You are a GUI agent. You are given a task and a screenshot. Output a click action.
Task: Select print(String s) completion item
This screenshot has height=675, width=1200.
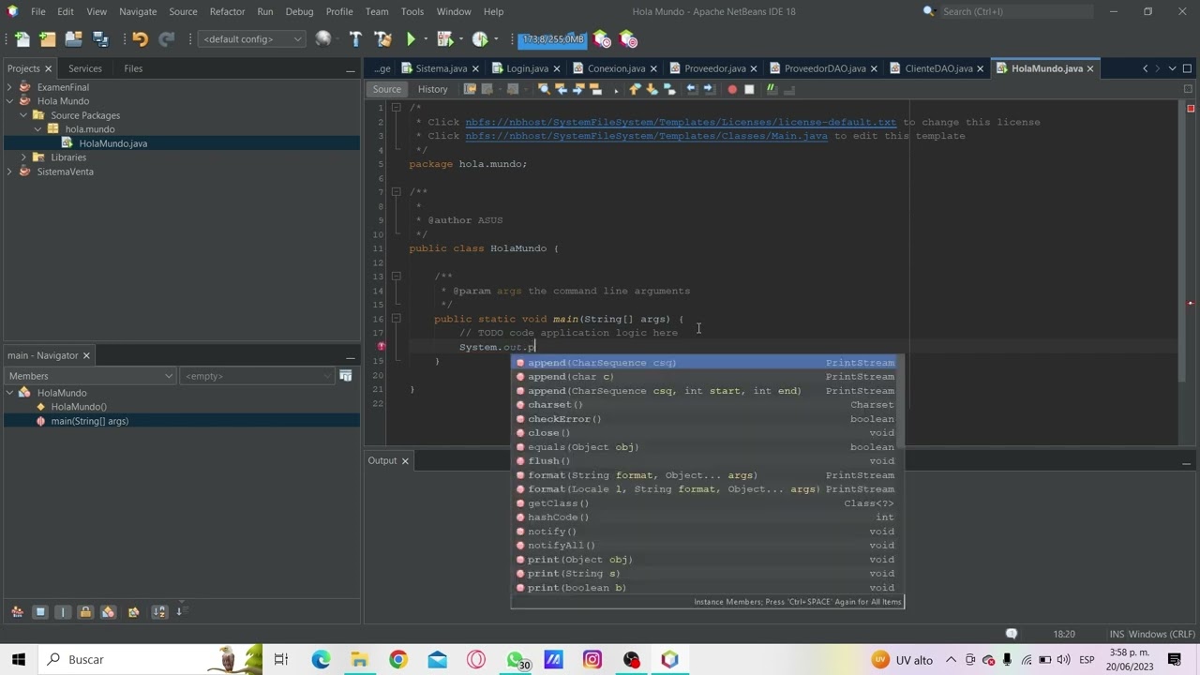pos(708,574)
